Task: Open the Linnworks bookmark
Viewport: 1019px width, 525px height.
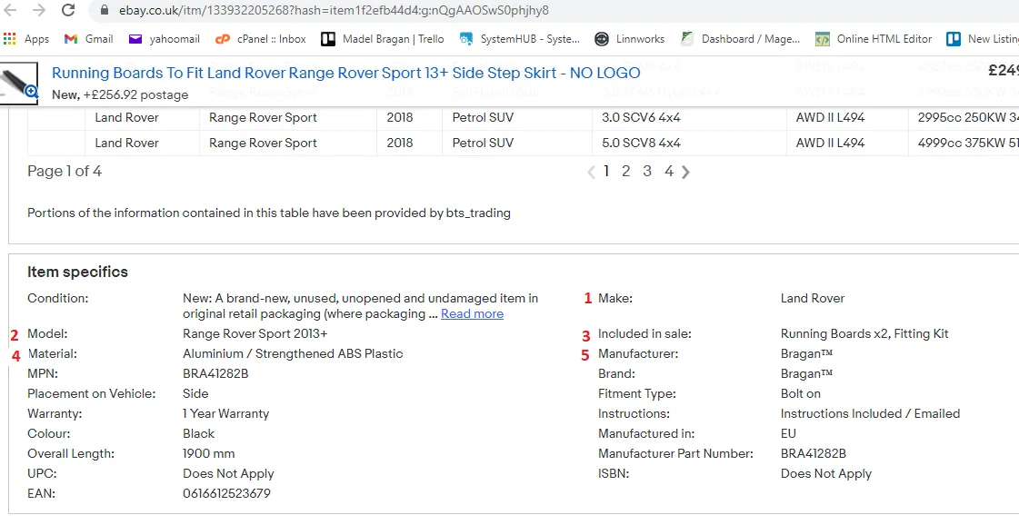Action: (x=630, y=39)
